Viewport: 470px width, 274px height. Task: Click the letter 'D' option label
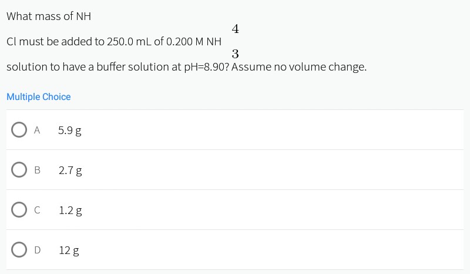click(37, 250)
